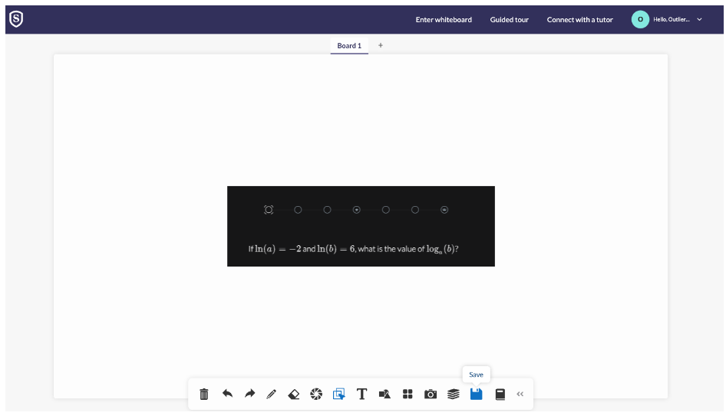726x419 pixels.
Task: Click the Hello, Outlier greeting text
Action: click(x=672, y=19)
